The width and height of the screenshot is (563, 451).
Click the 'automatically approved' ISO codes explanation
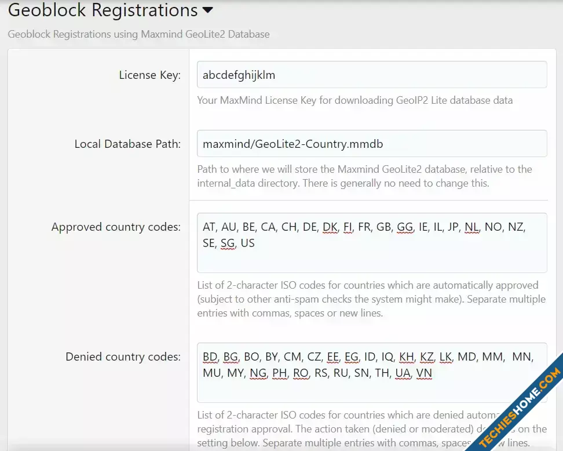(371, 299)
